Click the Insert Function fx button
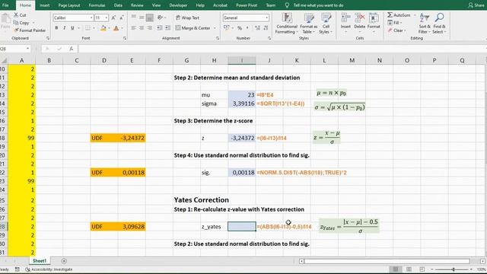This screenshot has width=487, height=274. click(71, 49)
